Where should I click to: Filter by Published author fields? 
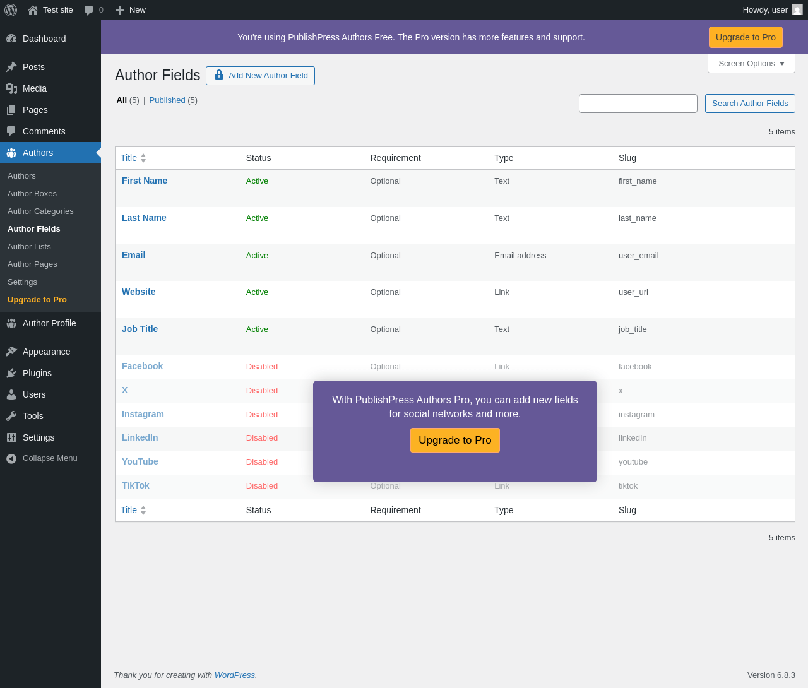[167, 100]
